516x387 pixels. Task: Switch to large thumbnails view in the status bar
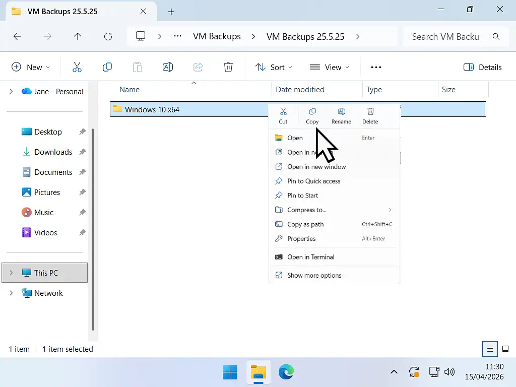click(x=505, y=349)
